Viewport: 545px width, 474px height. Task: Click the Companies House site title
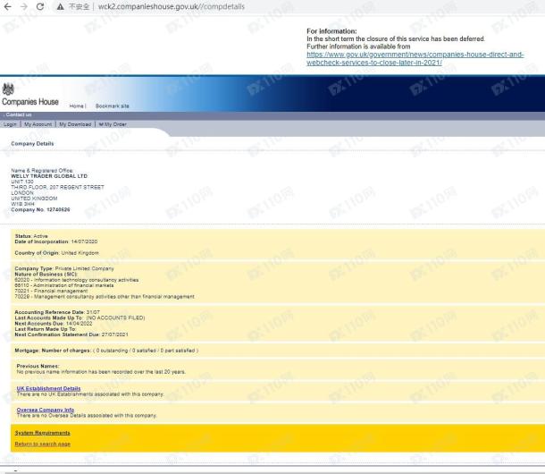click(30, 102)
